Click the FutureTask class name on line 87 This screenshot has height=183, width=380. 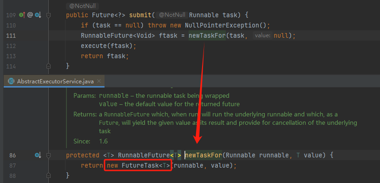[x=140, y=165]
